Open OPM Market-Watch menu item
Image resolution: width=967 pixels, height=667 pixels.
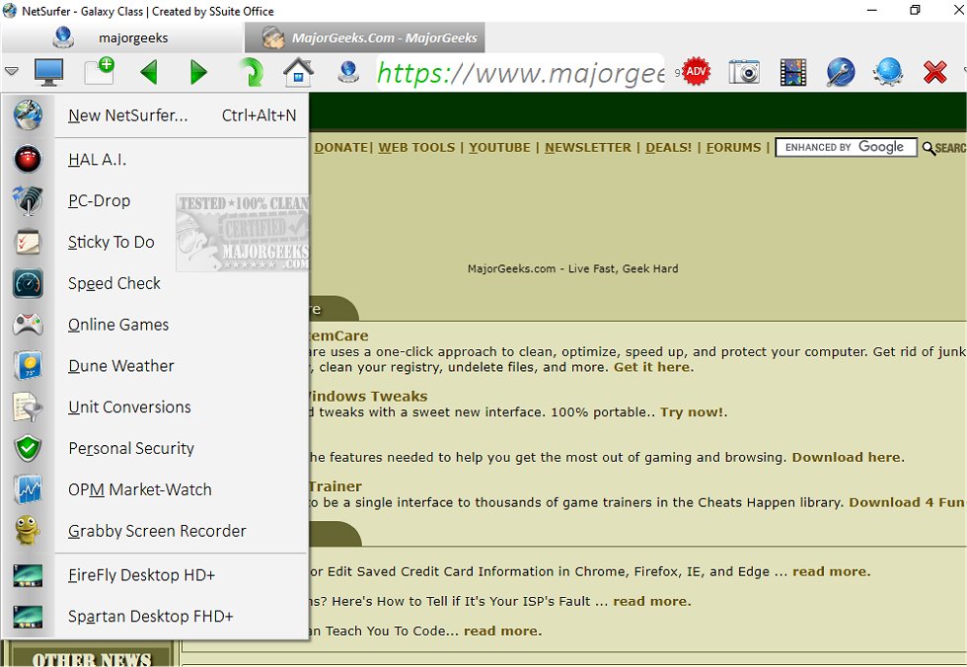click(x=182, y=490)
